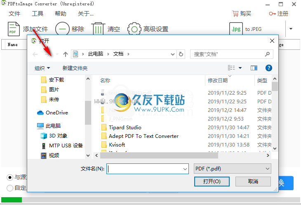This screenshot has width=301, height=205.
Task: Open the 组织 dropdown menu
Action: click(42, 68)
